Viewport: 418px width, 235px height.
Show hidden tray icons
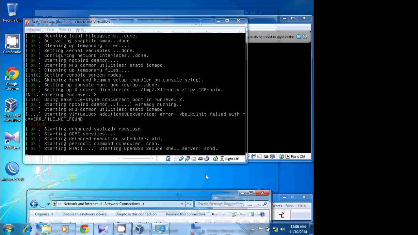tap(253, 229)
